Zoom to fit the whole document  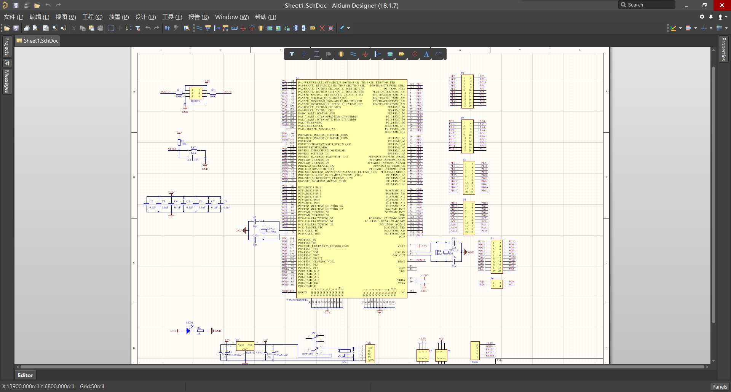click(46, 28)
